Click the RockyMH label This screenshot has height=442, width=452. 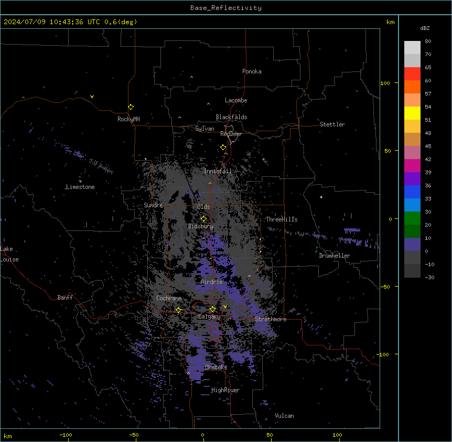[128, 119]
